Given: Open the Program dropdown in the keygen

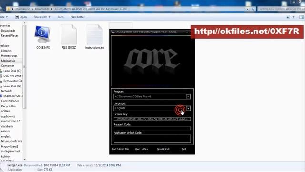Looking at the screenshot, I should pos(188,97).
